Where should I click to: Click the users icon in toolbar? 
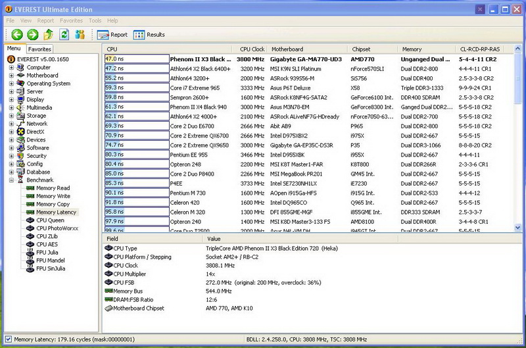tap(80, 34)
